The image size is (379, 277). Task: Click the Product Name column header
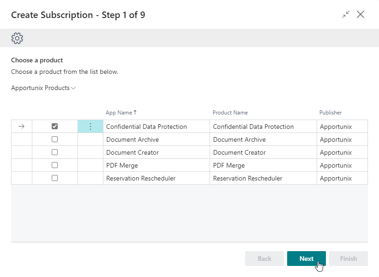tap(230, 113)
